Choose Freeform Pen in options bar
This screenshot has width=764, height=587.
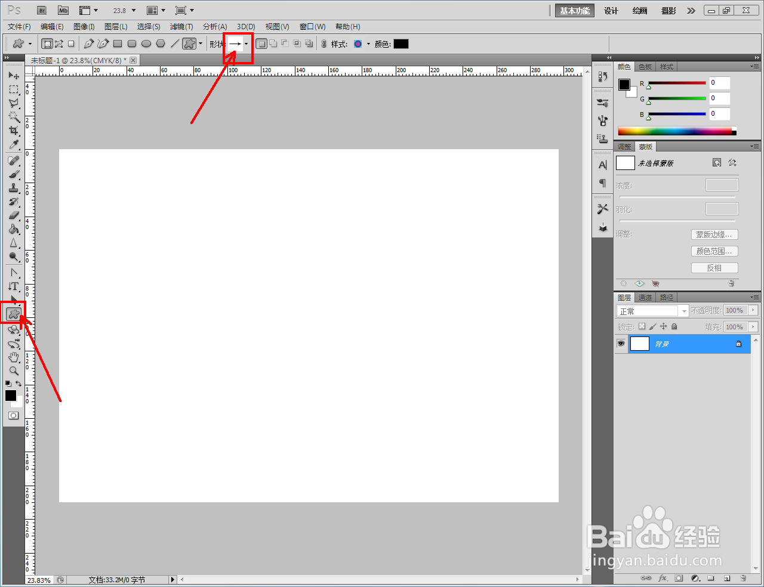tap(103, 44)
